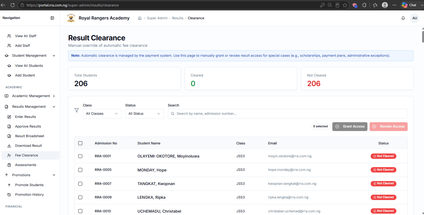Open Result Broadsheet page
This screenshot has width=424, height=215.
(29, 136)
